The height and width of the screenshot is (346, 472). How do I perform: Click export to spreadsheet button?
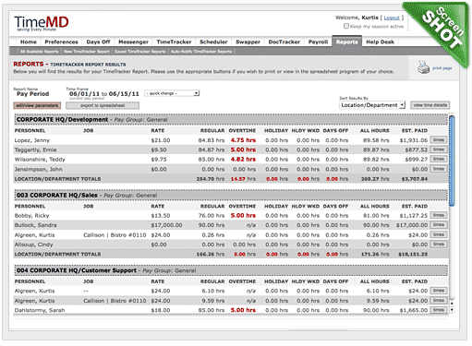[x=103, y=105]
